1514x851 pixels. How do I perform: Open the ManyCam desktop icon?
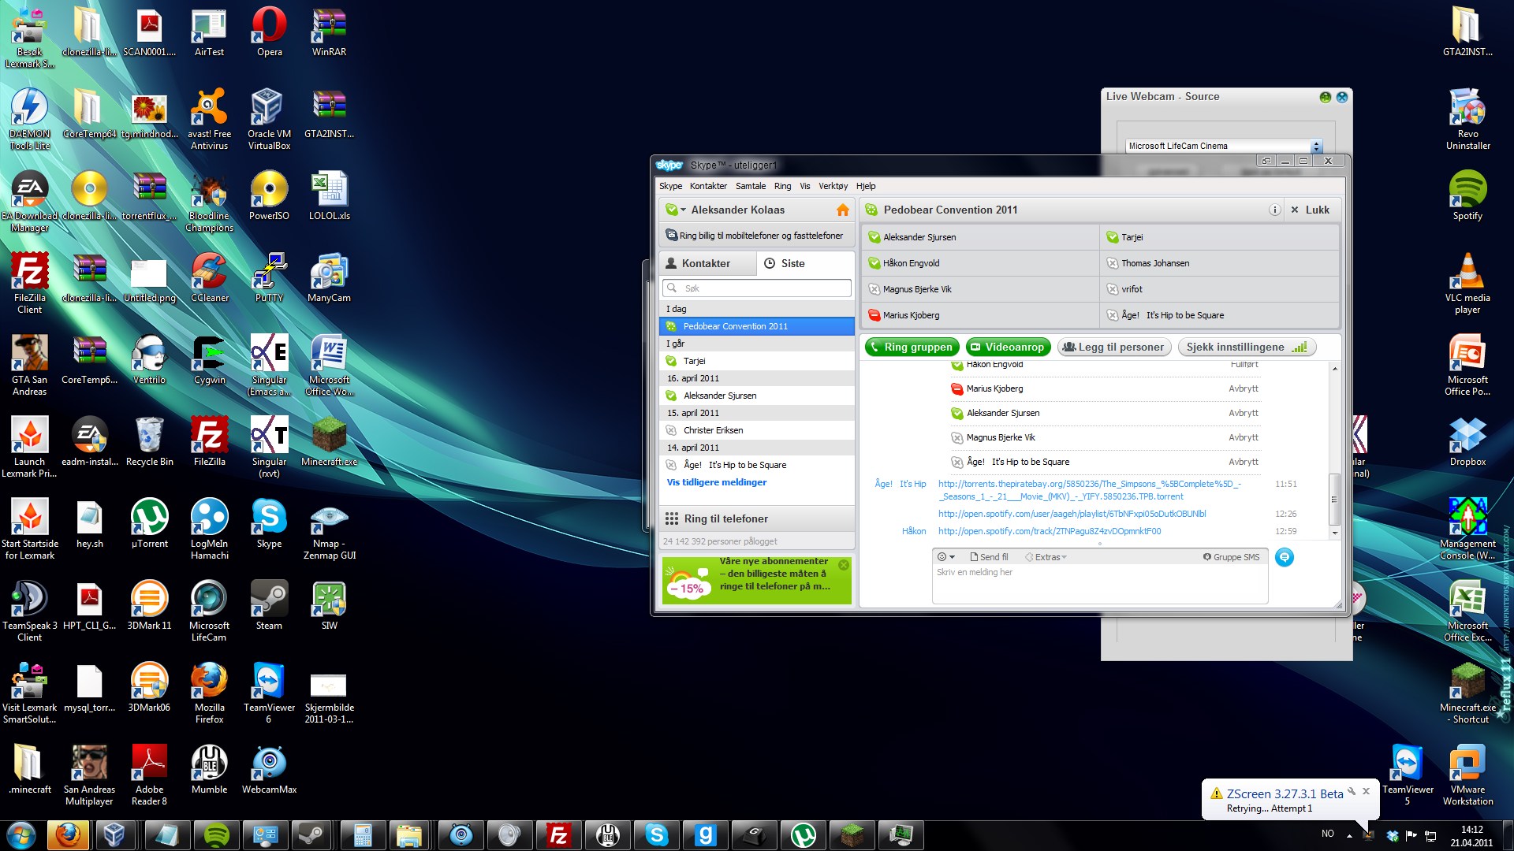click(329, 278)
